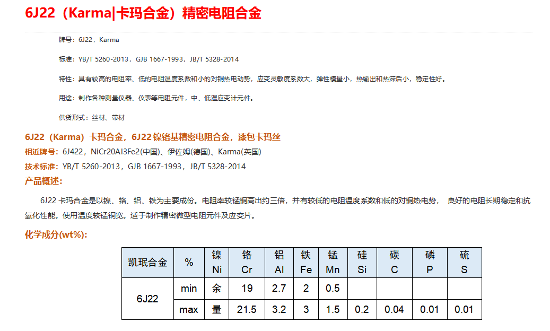Click the line '供货形式：丝材、带材'
The image size is (550, 331).
(x=92, y=117)
